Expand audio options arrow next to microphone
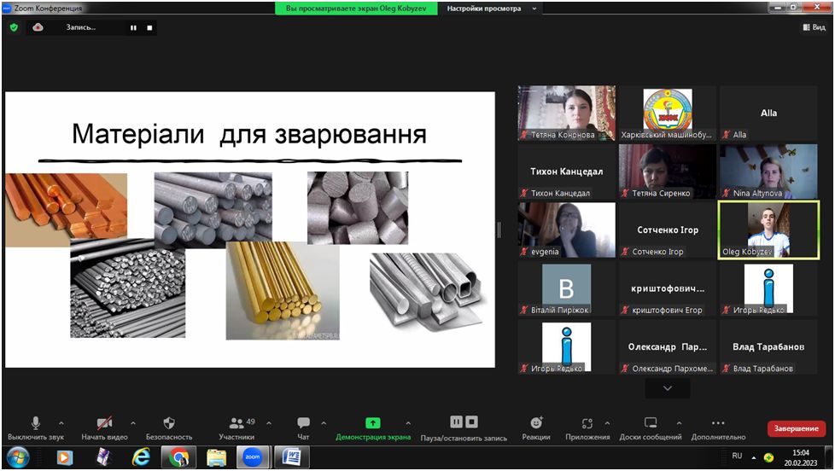 point(61,423)
